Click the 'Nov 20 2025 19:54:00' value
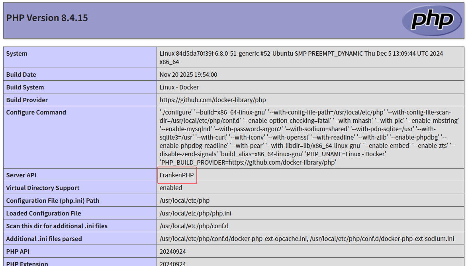This screenshot has width=472, height=266. [x=188, y=74]
